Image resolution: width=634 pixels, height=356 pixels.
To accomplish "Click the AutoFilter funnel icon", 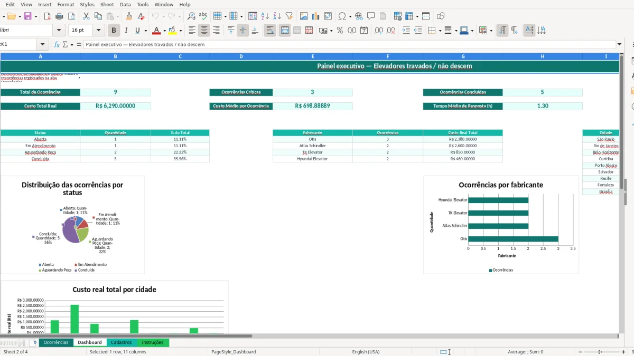I will tap(289, 16).
